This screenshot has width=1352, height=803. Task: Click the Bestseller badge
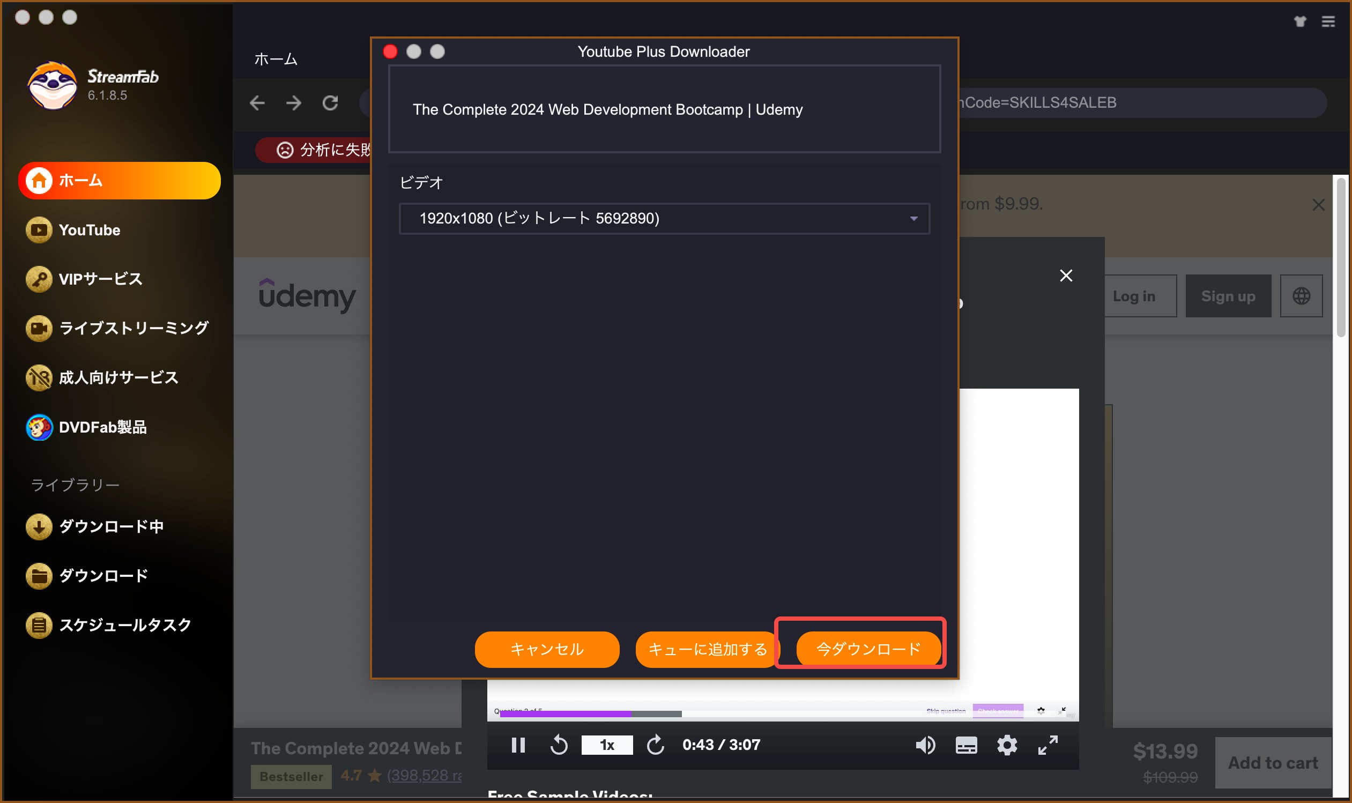(291, 777)
